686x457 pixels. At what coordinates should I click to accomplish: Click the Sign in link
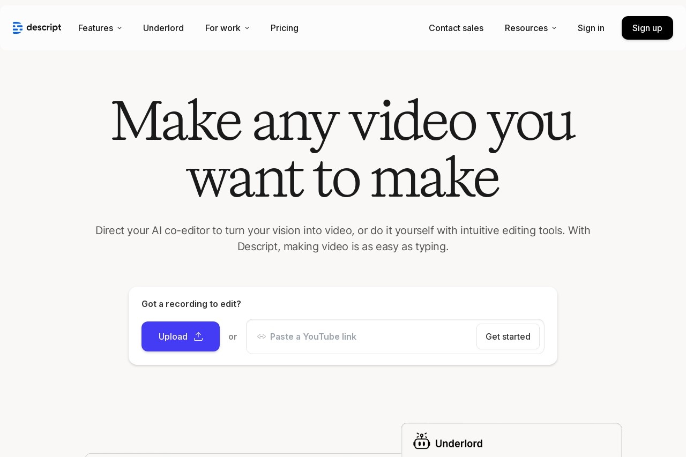click(591, 28)
